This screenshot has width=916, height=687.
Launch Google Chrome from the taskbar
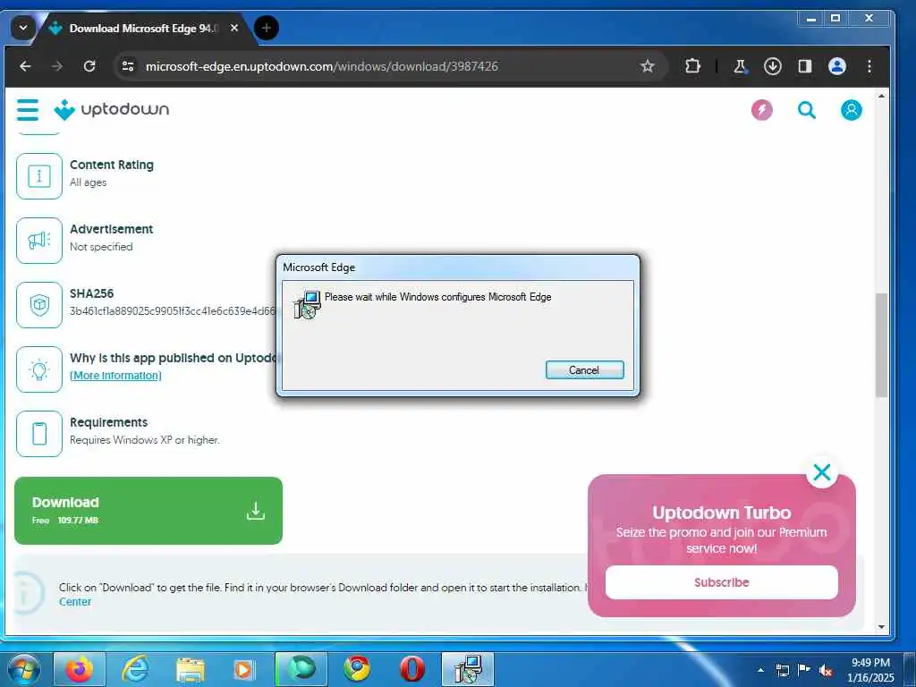tap(356, 669)
